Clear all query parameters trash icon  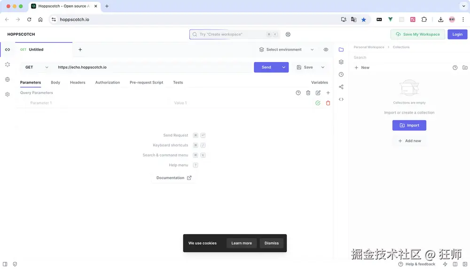(308, 93)
